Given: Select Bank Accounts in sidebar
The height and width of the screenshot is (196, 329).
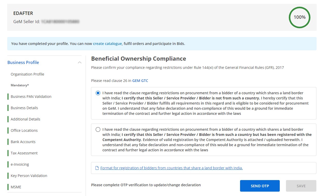Looking at the screenshot, I should point(23,142).
